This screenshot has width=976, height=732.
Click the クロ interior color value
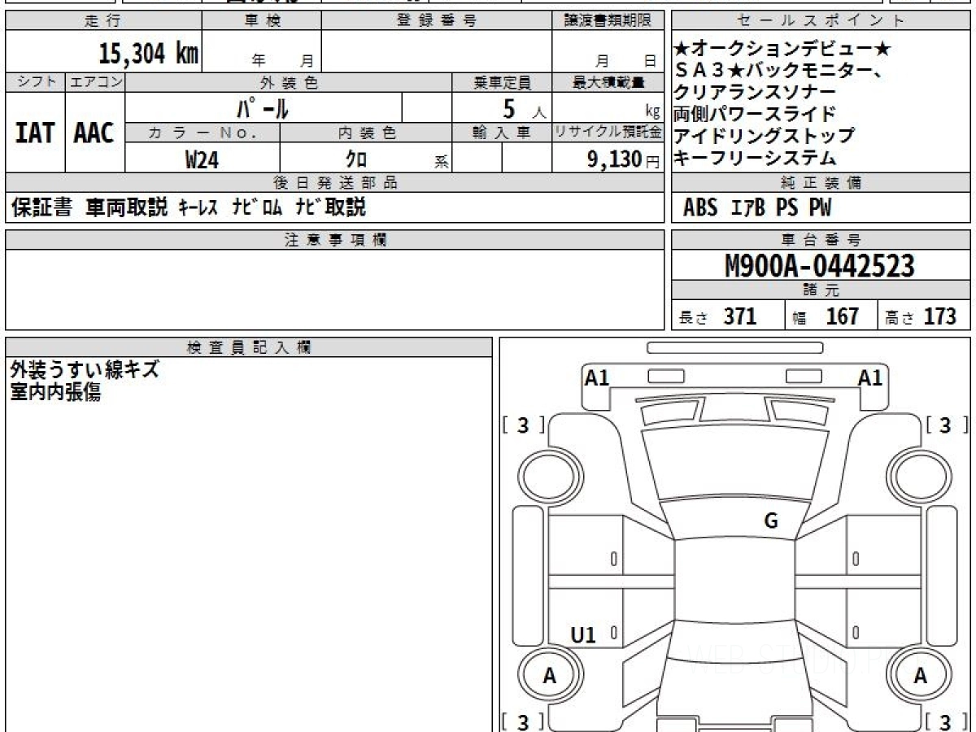coord(357,159)
